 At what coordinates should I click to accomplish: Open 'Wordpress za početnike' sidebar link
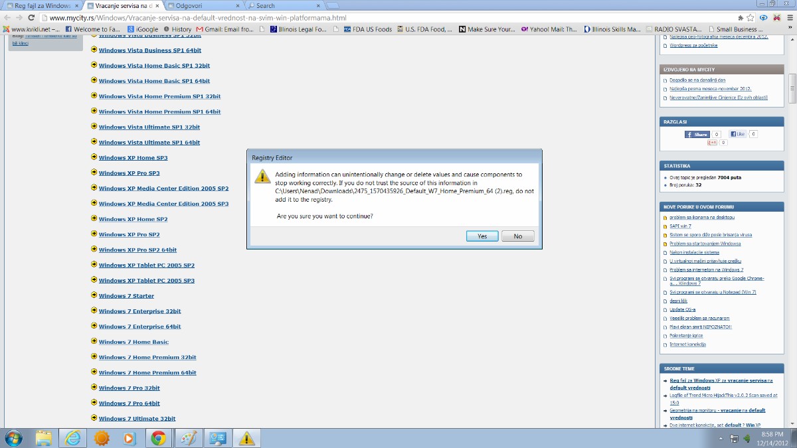pyautogui.click(x=693, y=45)
